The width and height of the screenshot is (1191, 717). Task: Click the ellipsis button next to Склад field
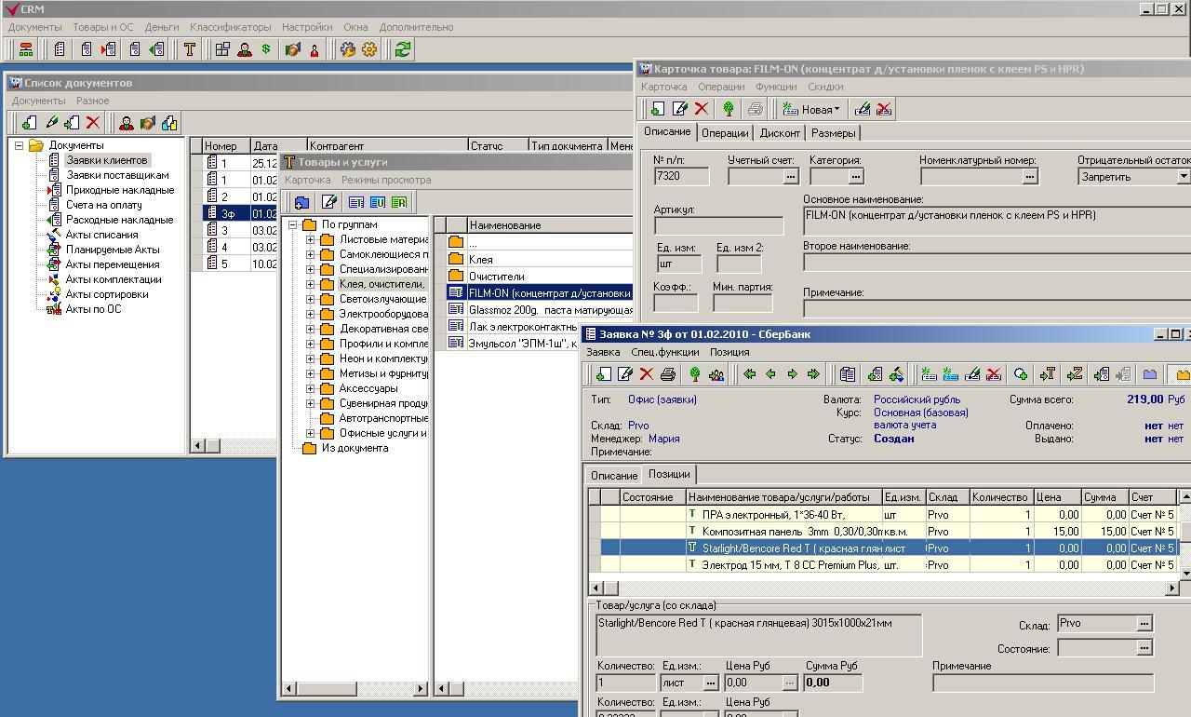click(1144, 624)
